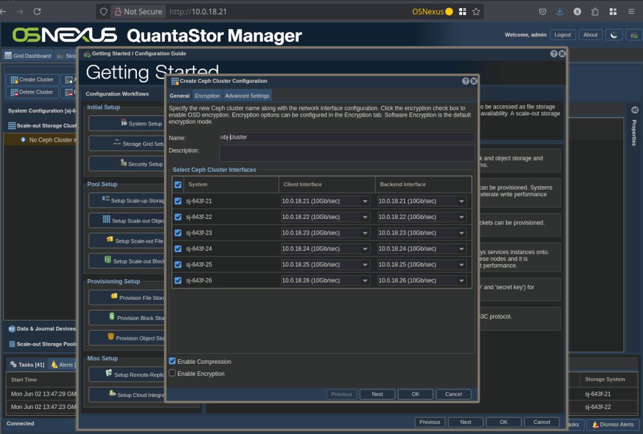This screenshot has width=643, height=434.
Task: Click the System Setup workflow icon
Action: [124, 124]
